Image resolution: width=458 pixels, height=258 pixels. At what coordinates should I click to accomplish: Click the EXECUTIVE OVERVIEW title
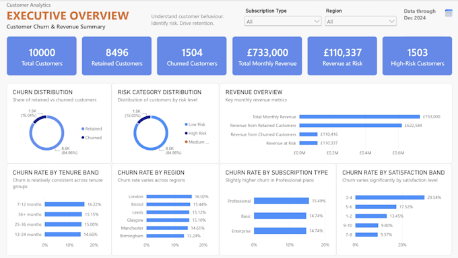(x=68, y=15)
